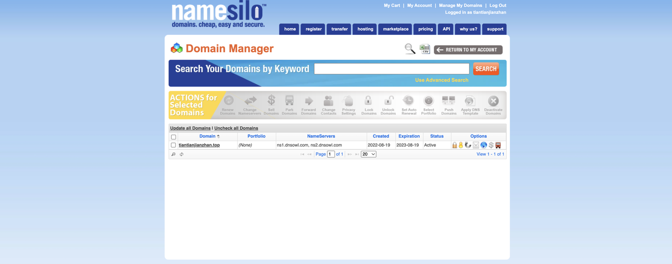Click the magnifying glass icon beside CSV export
672x264 pixels.
click(410, 49)
